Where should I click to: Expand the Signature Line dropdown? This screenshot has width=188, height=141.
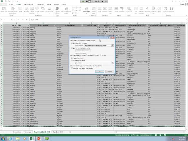point(155,14)
